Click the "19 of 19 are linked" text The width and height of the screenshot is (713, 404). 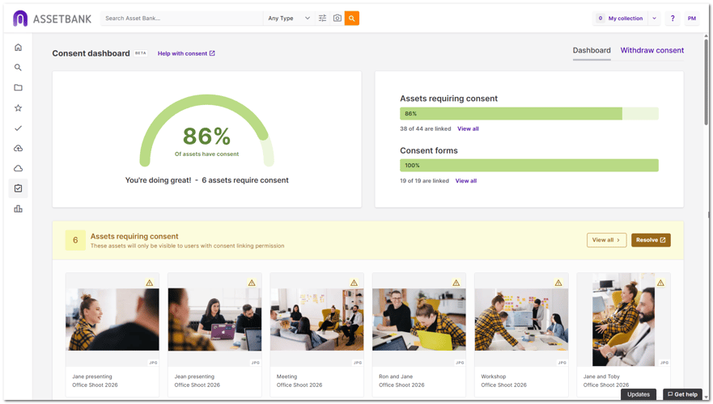[424, 181]
